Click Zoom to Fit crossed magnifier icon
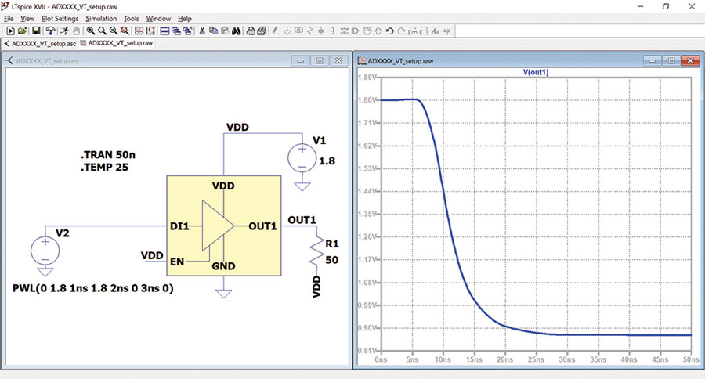This screenshot has width=705, height=379. coord(125,31)
